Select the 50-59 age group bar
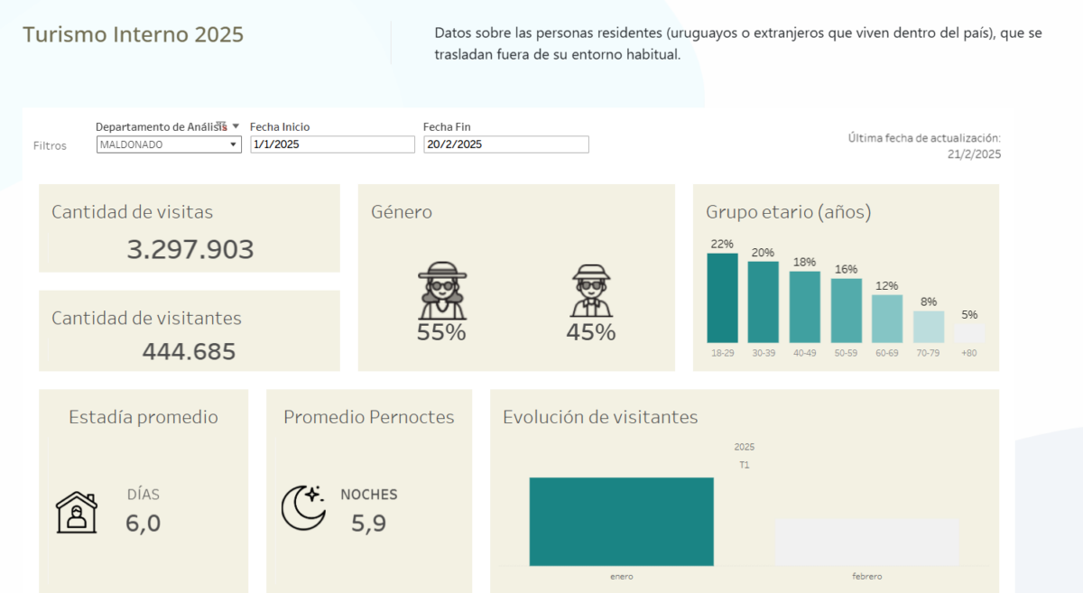 point(847,310)
